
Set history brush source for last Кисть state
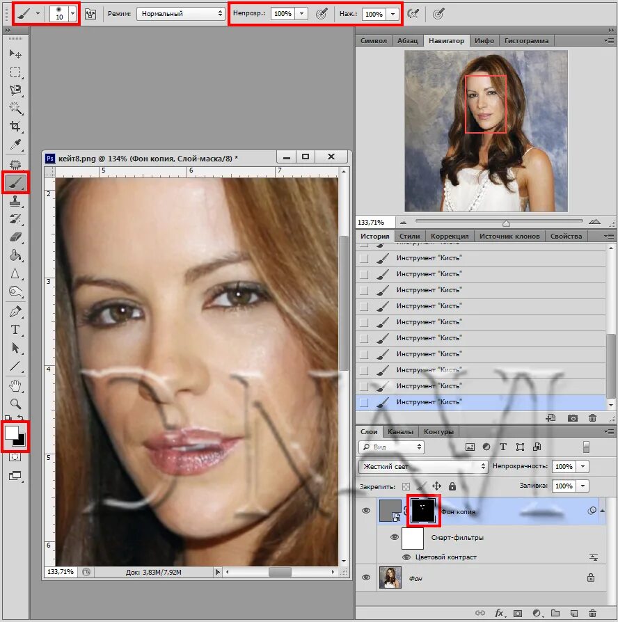[x=363, y=402]
